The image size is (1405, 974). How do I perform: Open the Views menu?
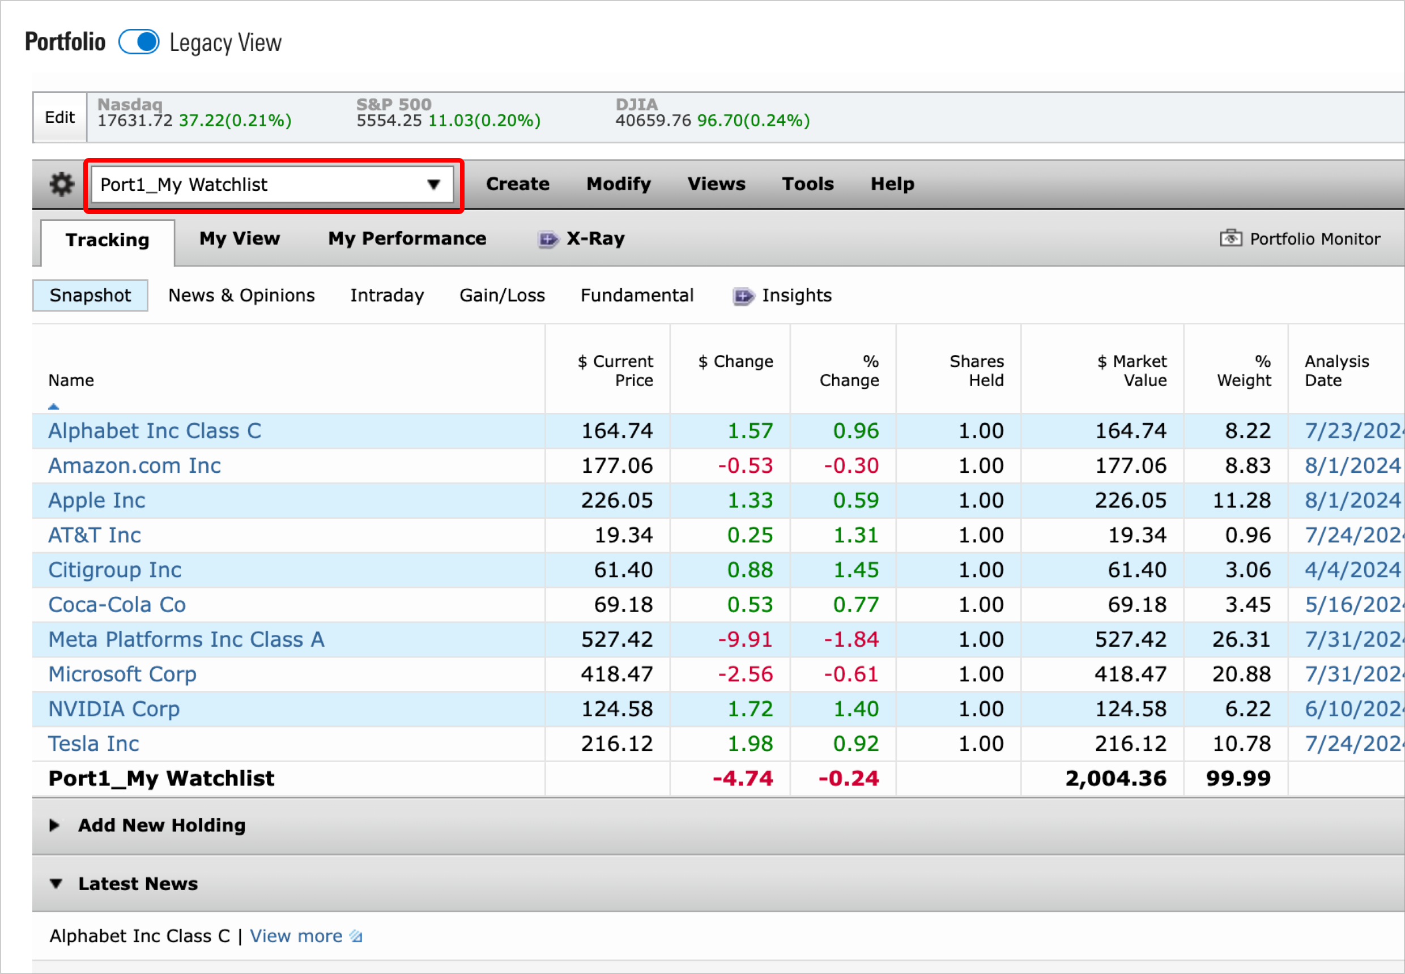716,184
